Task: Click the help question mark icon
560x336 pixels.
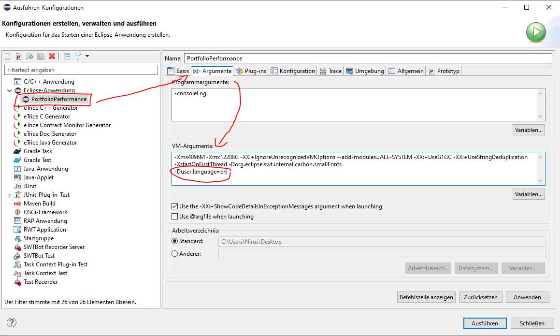Action: pyautogui.click(x=12, y=322)
